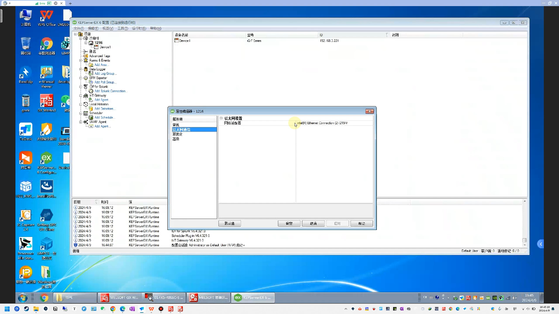Click the Local Historian clock icon
This screenshot has width=559, height=314.
[86, 104]
